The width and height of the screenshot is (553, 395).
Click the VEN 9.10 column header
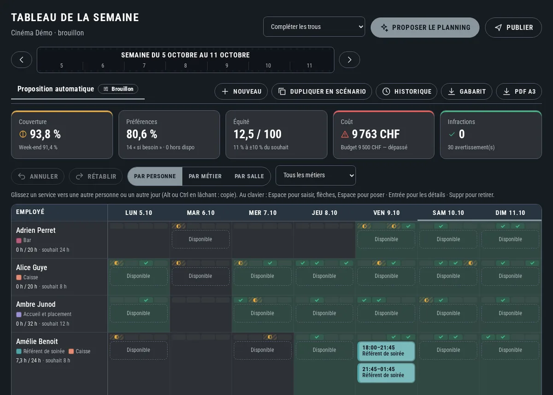coord(386,213)
